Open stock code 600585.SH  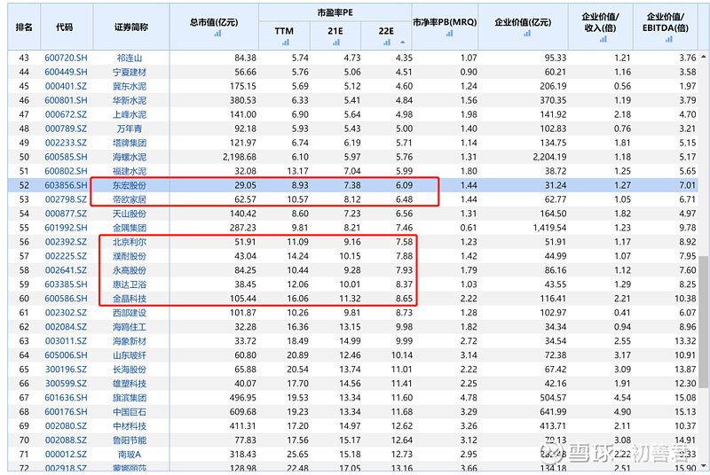pos(66,157)
